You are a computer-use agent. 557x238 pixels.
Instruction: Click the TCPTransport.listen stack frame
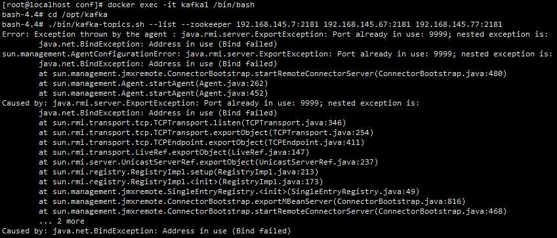point(192,123)
